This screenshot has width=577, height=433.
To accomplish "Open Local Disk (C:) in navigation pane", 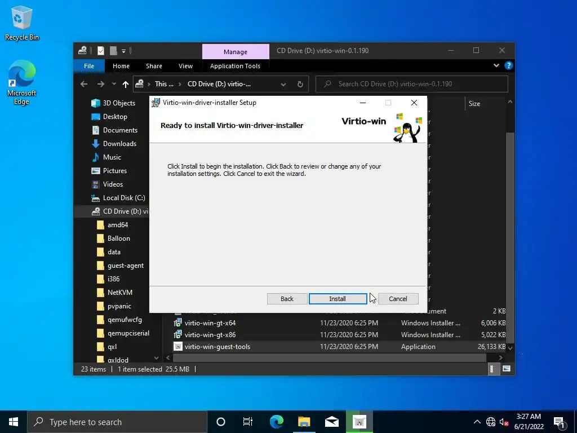I will click(118, 198).
